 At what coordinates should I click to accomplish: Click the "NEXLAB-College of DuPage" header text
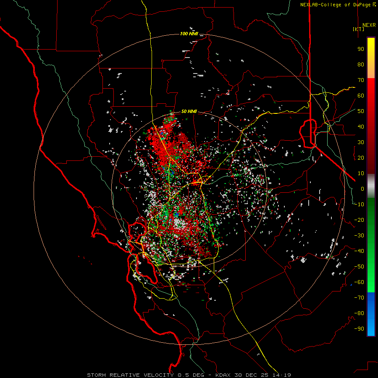tap(336, 5)
